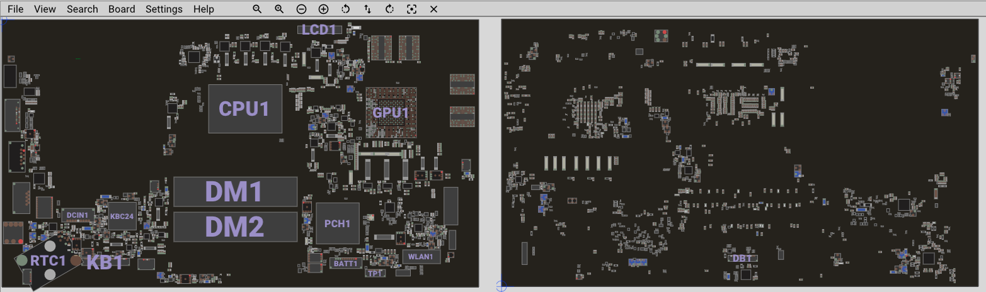This screenshot has height=292, width=986.
Task: Open the Board menu
Action: click(x=122, y=9)
